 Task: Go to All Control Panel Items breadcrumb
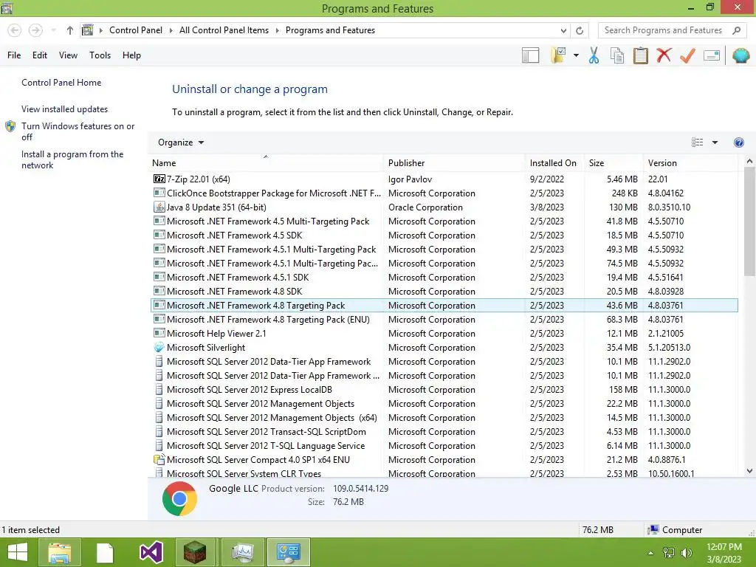click(224, 30)
